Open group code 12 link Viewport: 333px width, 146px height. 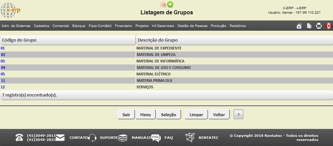point(3,87)
